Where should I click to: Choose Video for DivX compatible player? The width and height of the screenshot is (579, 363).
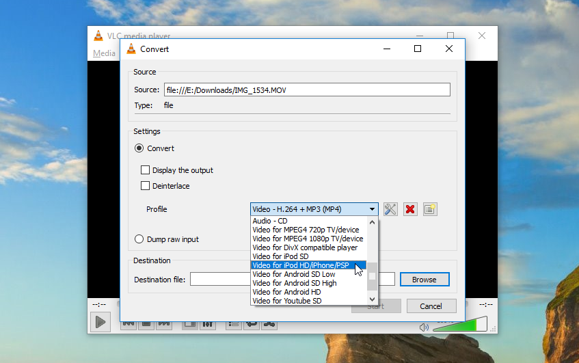[x=309, y=247]
